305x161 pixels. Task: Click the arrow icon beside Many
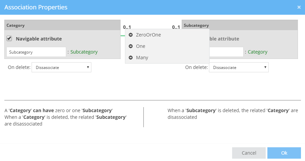tap(131, 58)
